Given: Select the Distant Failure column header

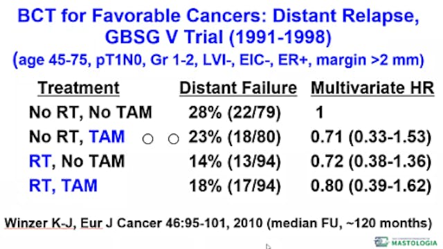Looking at the screenshot, I should (x=238, y=88).
